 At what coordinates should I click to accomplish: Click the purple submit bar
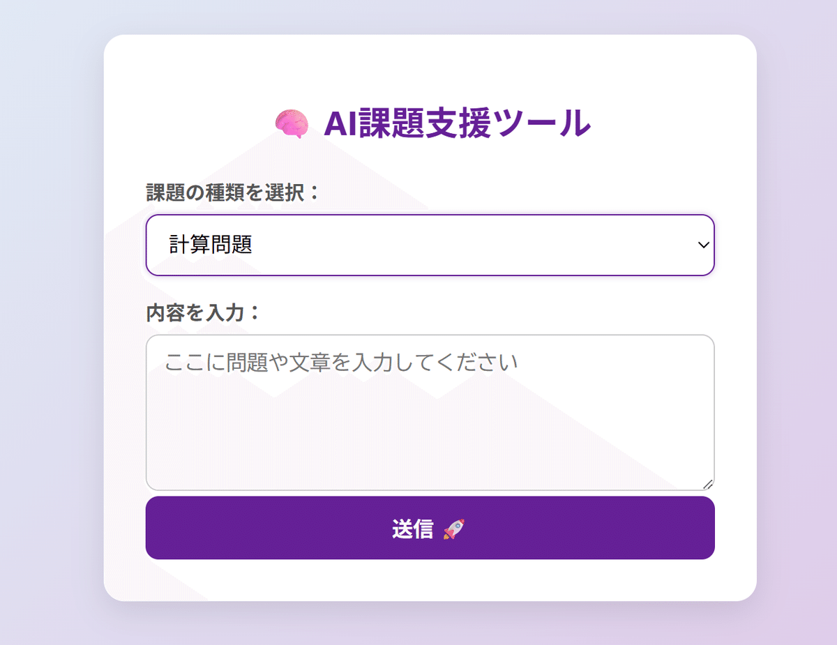tap(430, 529)
